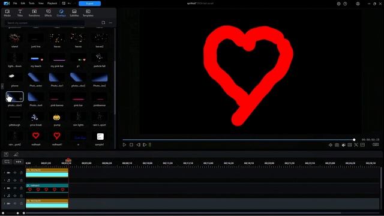Click the preview seek slider handle
The width and height of the screenshot is (384, 216).
tap(354, 140)
